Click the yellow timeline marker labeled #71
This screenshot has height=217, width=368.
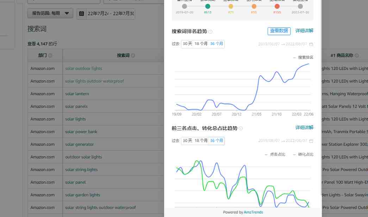(x=231, y=6)
